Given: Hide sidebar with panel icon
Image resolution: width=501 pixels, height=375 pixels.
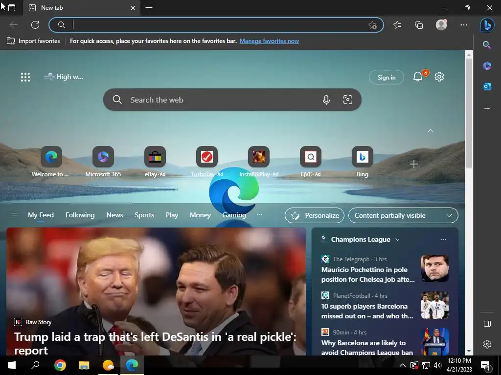Looking at the screenshot, I should click(487, 324).
